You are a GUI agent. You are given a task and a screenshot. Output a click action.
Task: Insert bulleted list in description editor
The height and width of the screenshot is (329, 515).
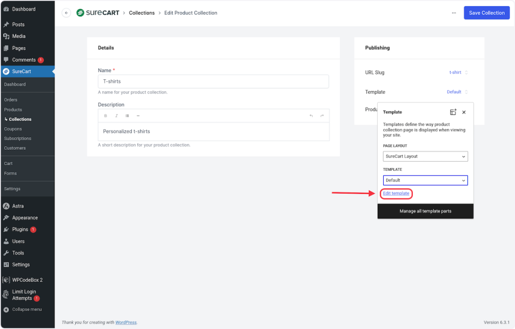pos(127,116)
